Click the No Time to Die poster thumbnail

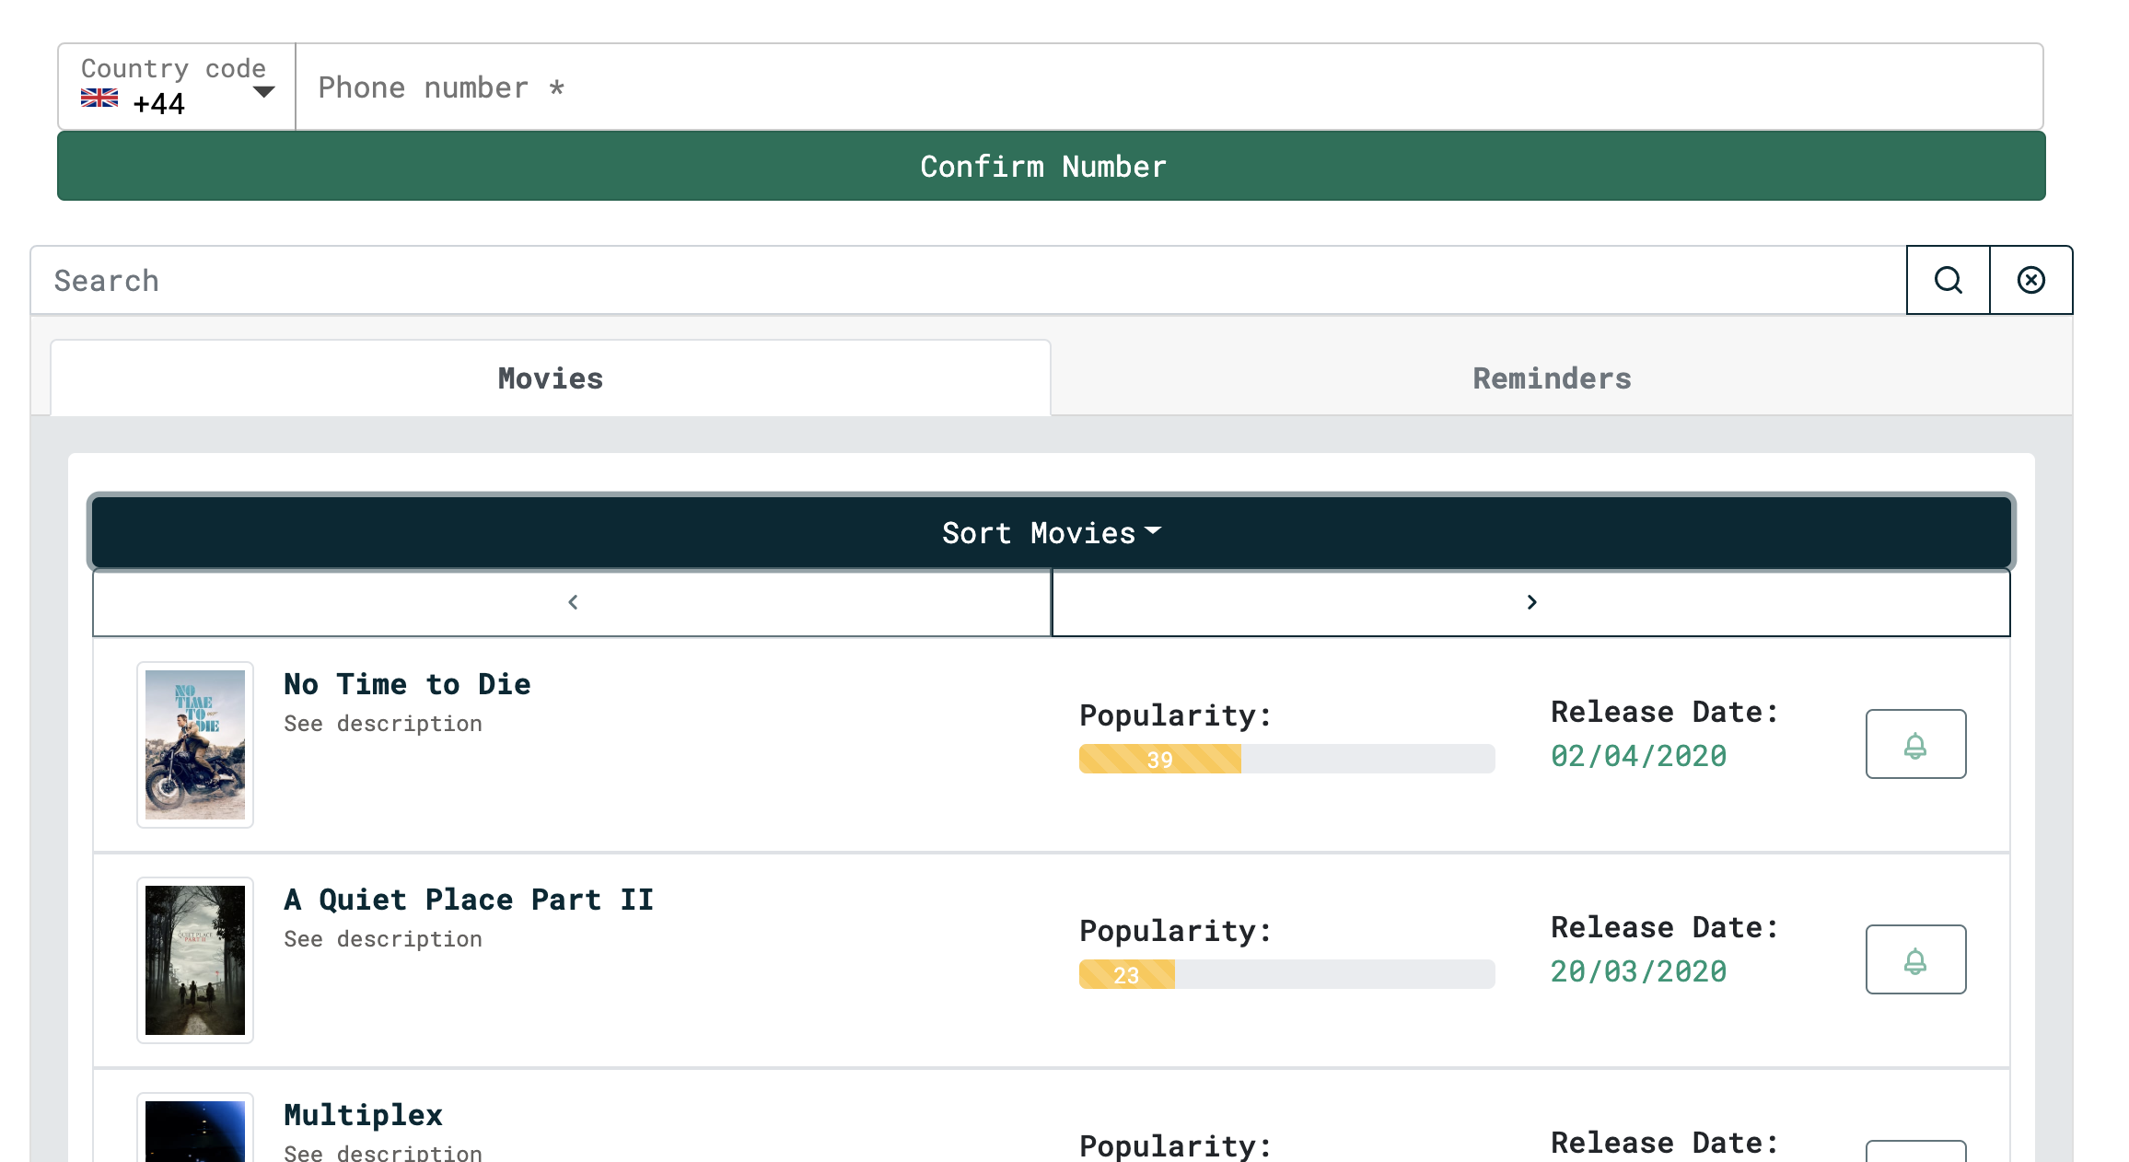(195, 744)
